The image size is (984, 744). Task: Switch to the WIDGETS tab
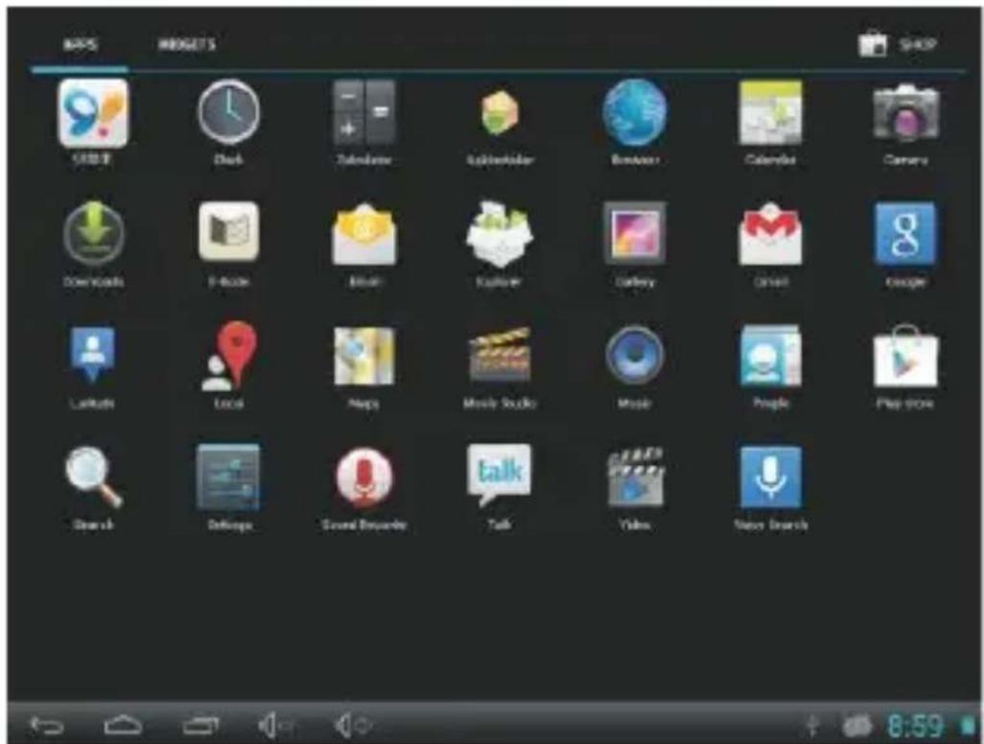coord(186,44)
